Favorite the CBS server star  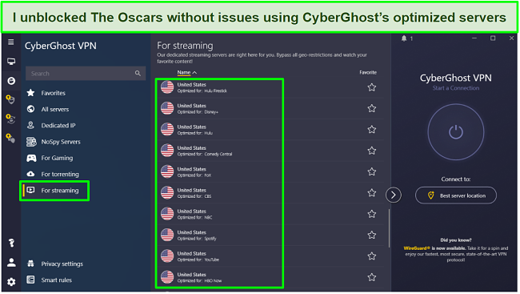[x=372, y=193]
